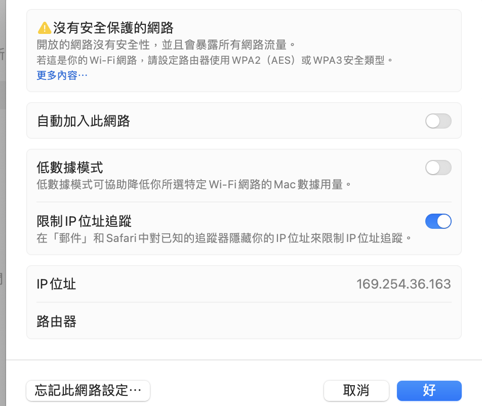Viewport: 482px width, 406px height.
Task: Click the 取消 button
Action: point(356,390)
